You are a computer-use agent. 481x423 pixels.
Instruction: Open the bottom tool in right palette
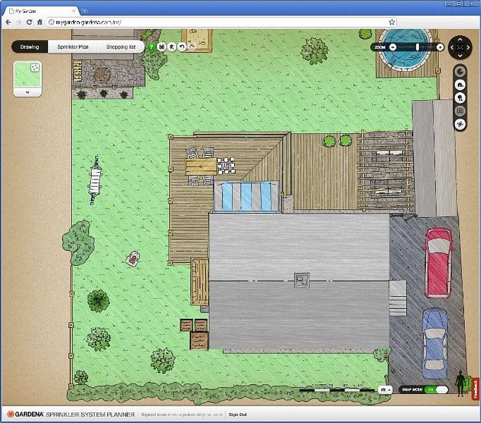pyautogui.click(x=460, y=124)
